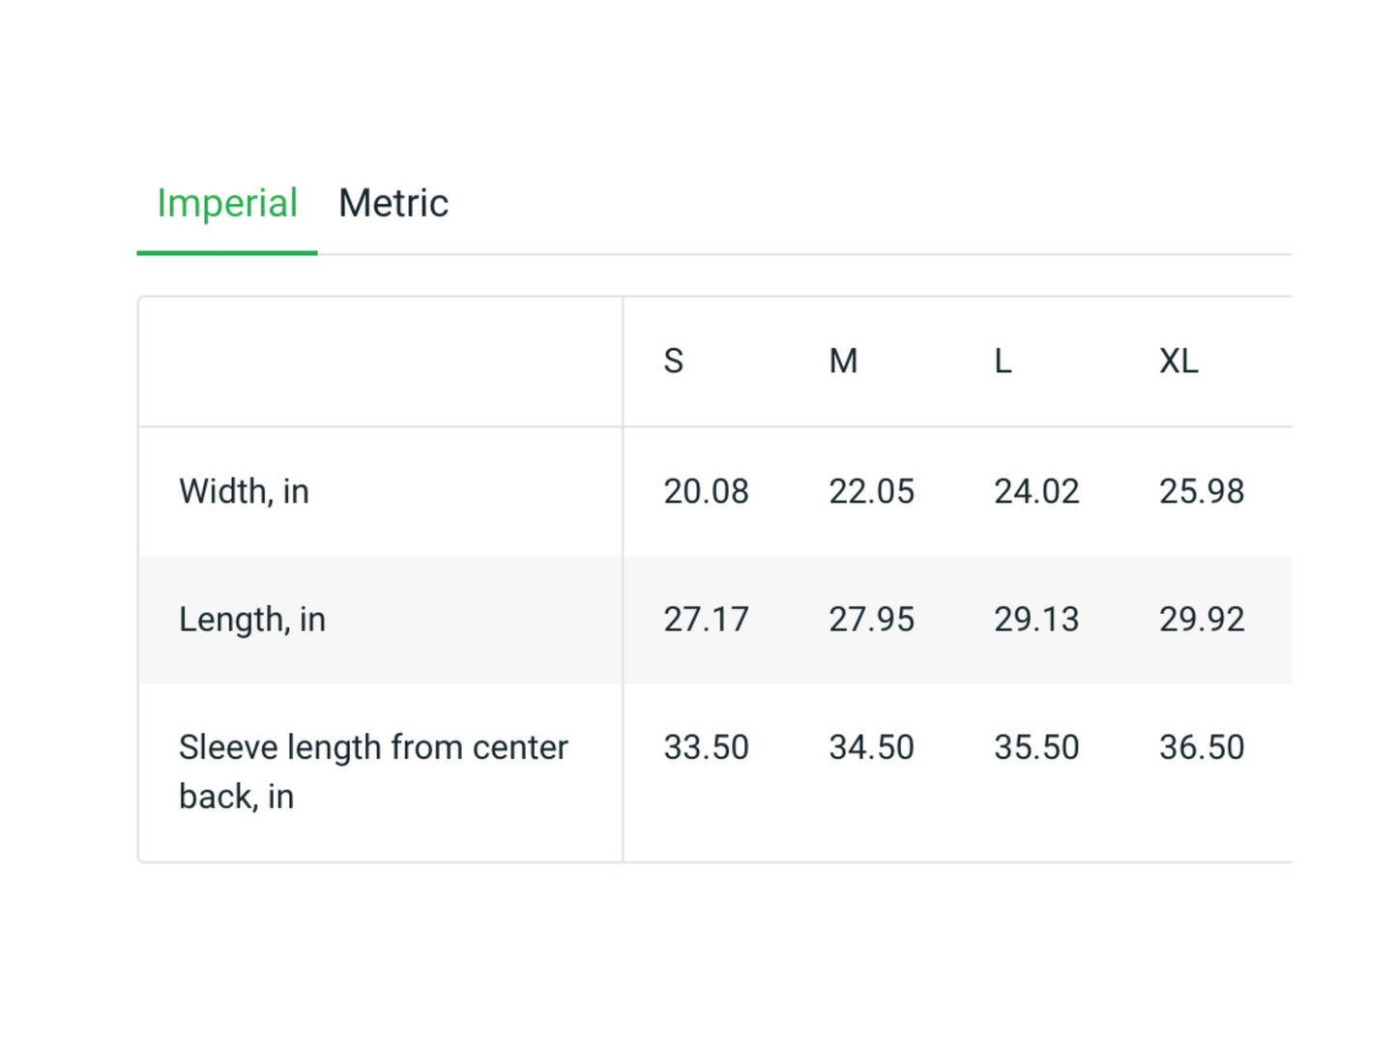
Task: Select the 36.50 sleeve length cell
Action: tap(1202, 747)
